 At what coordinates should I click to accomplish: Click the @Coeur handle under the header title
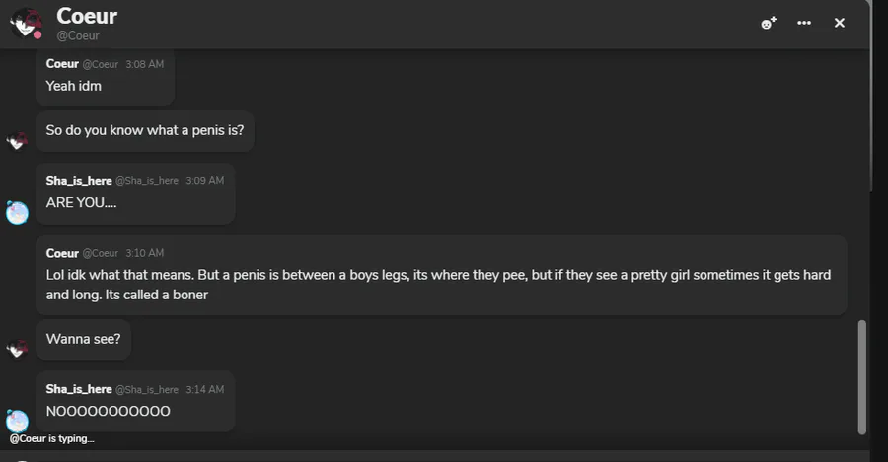coord(78,36)
